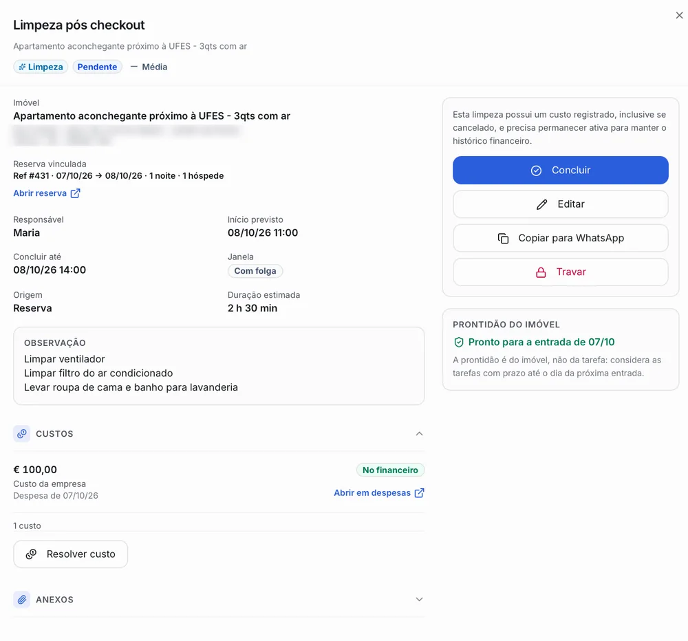This screenshot has width=688, height=641.
Task: Click the Custos section coins icon
Action: pos(21,433)
